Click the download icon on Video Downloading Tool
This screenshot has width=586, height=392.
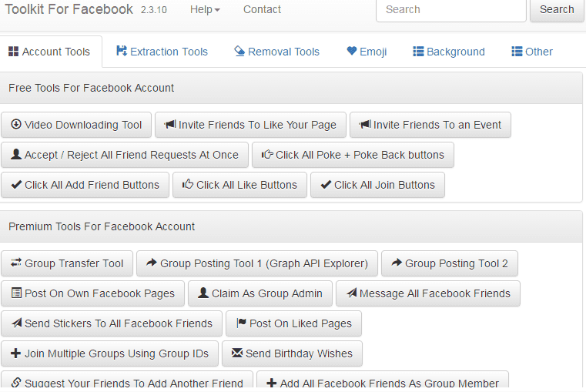(16, 125)
